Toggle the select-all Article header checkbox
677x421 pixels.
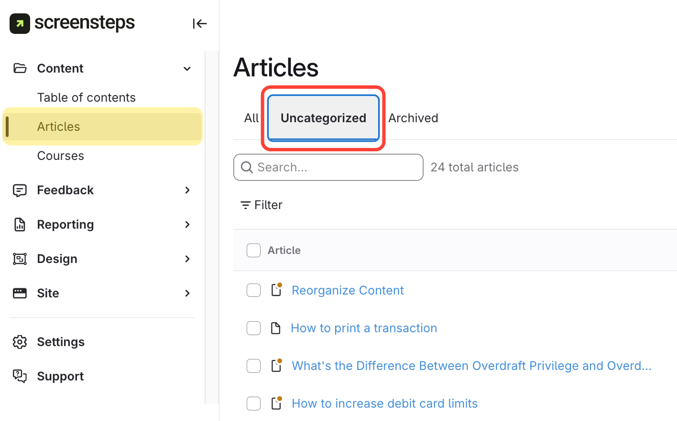[x=253, y=250]
